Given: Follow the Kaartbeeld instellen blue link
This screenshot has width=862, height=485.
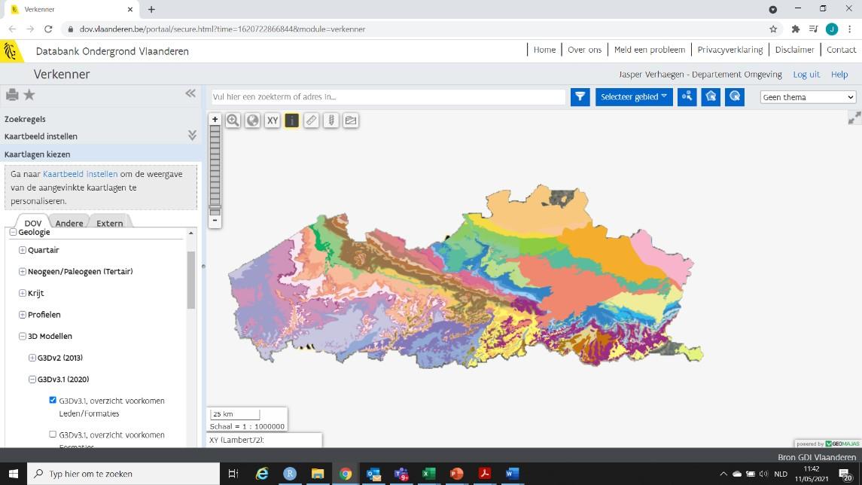Looking at the screenshot, I should click(x=80, y=174).
